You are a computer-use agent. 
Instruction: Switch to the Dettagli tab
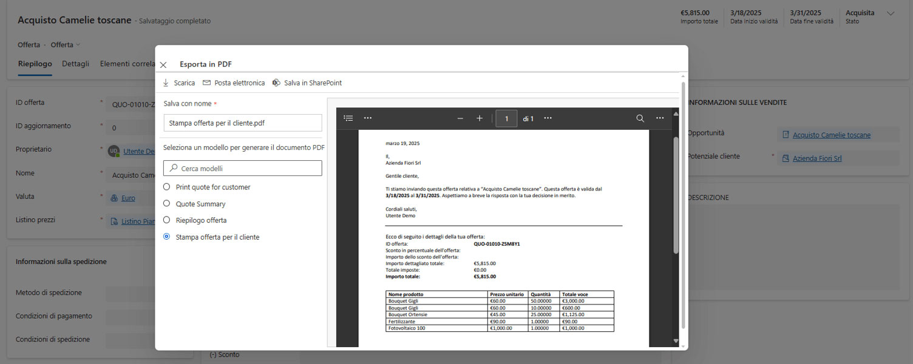click(x=75, y=64)
